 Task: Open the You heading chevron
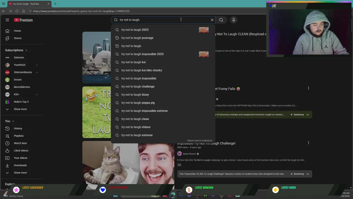coord(13,121)
